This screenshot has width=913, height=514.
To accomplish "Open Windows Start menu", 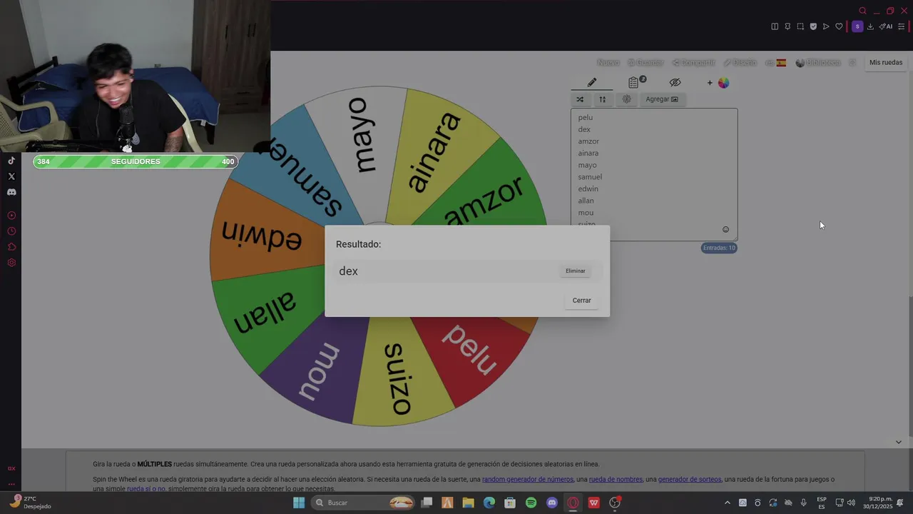I will pyautogui.click(x=299, y=503).
